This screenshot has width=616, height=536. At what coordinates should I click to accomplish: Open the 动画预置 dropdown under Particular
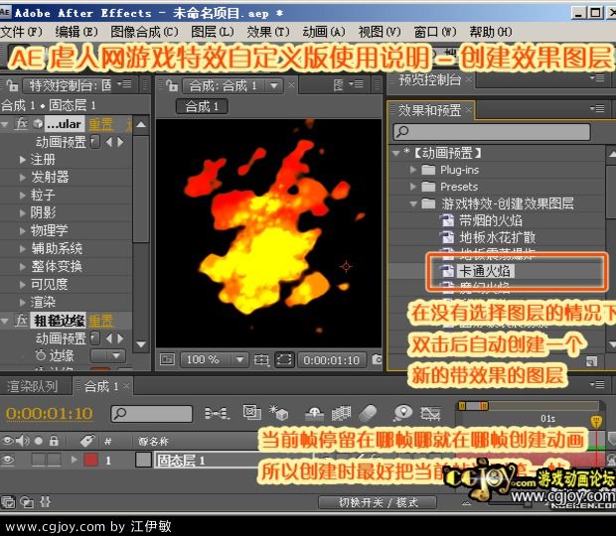(x=95, y=142)
